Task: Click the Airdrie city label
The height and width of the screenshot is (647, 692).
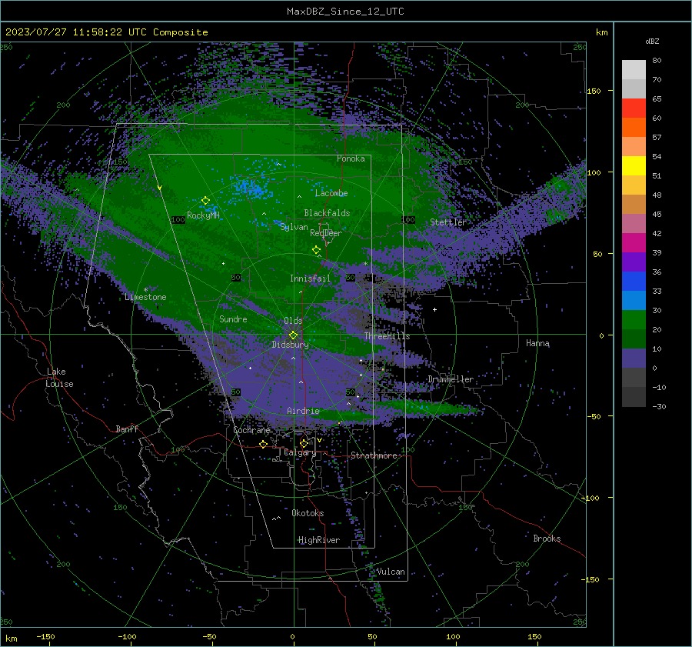Action: pos(303,411)
